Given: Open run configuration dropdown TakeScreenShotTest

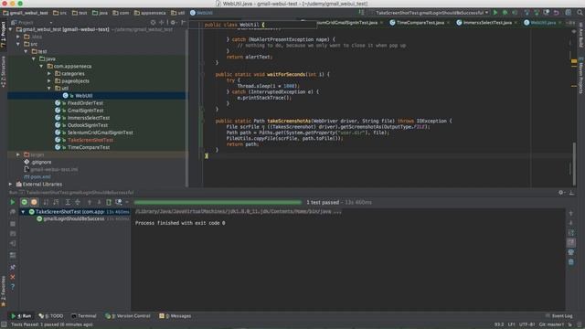Looking at the screenshot, I should 431,13.
